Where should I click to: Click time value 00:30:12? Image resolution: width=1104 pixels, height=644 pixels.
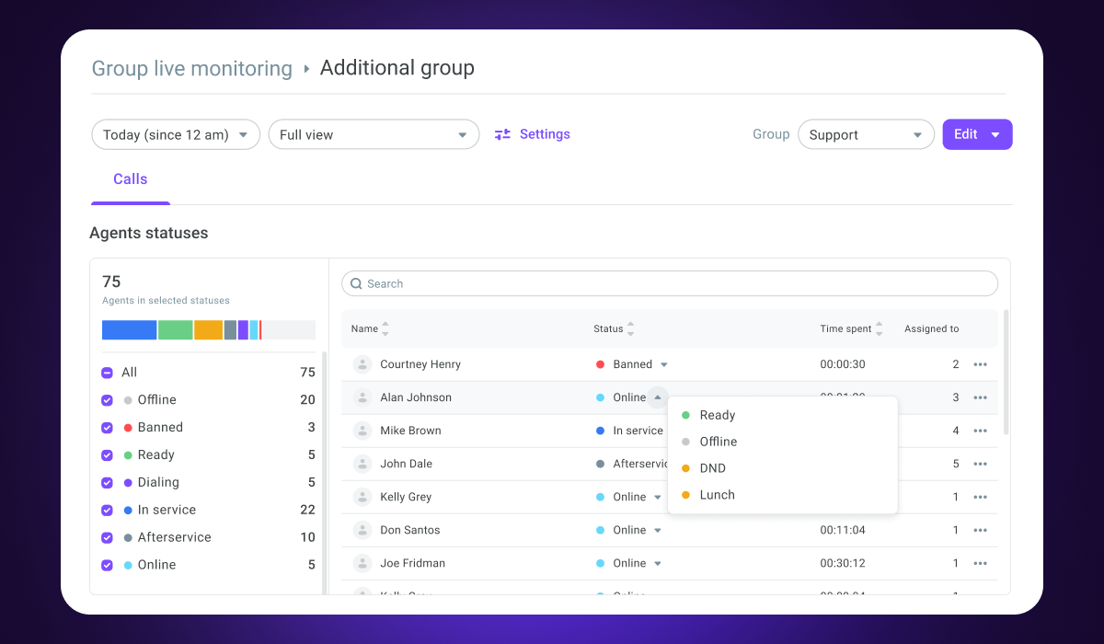844,563
